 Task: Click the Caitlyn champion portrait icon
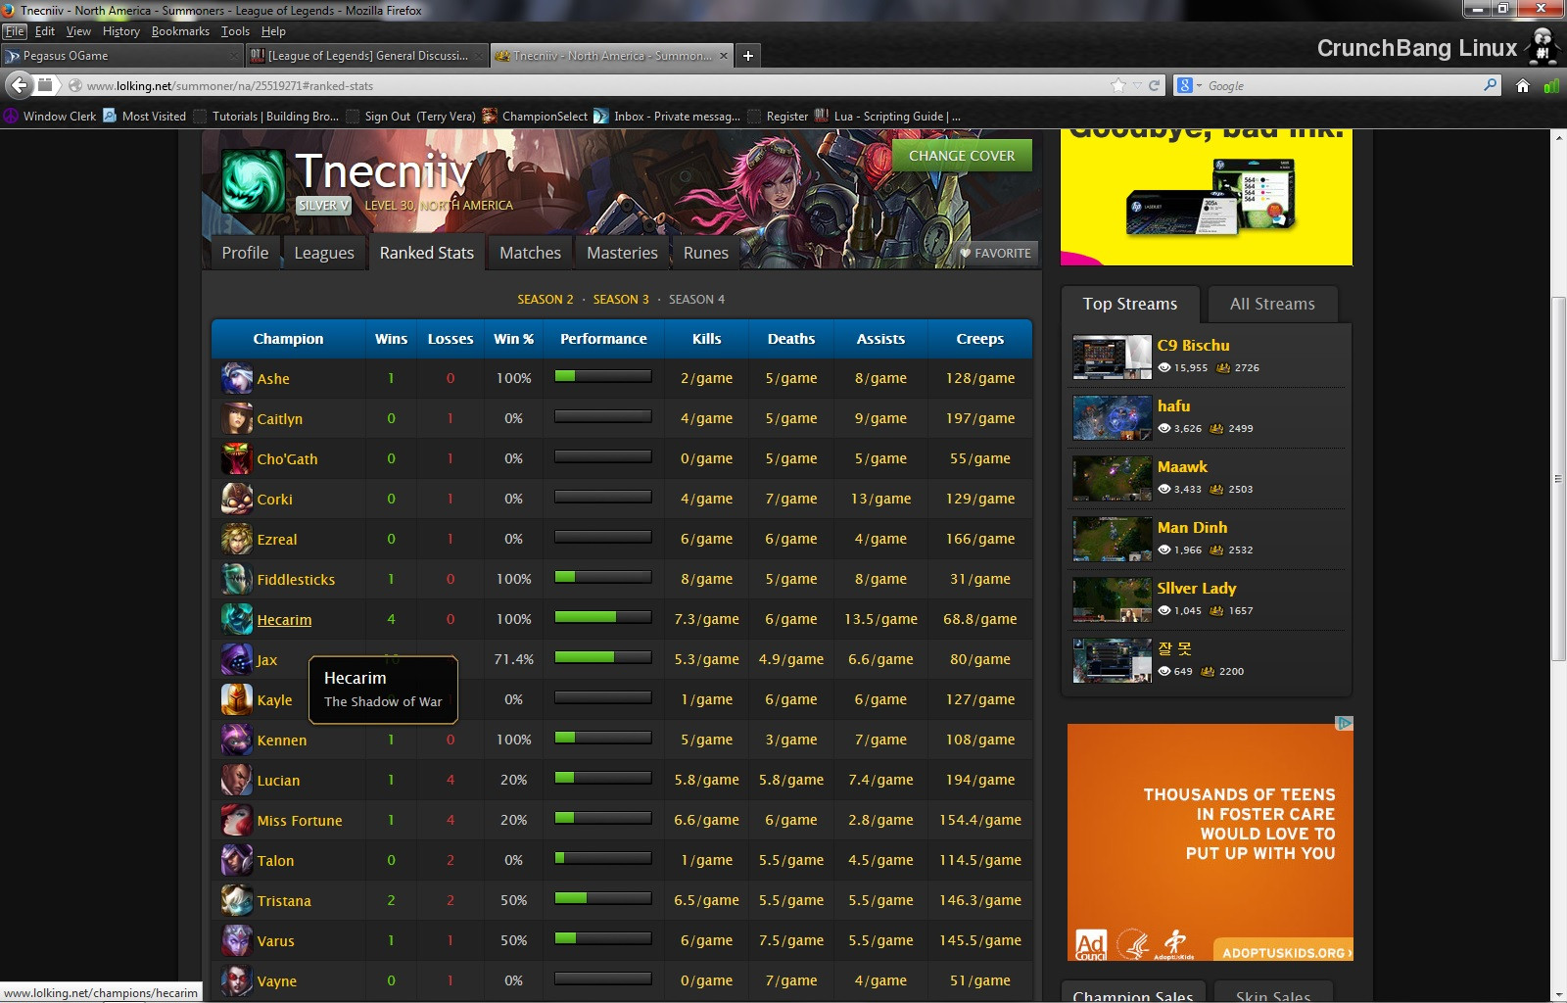237,418
